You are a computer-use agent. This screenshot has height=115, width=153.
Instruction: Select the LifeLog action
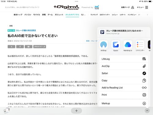click(x=124, y=59)
